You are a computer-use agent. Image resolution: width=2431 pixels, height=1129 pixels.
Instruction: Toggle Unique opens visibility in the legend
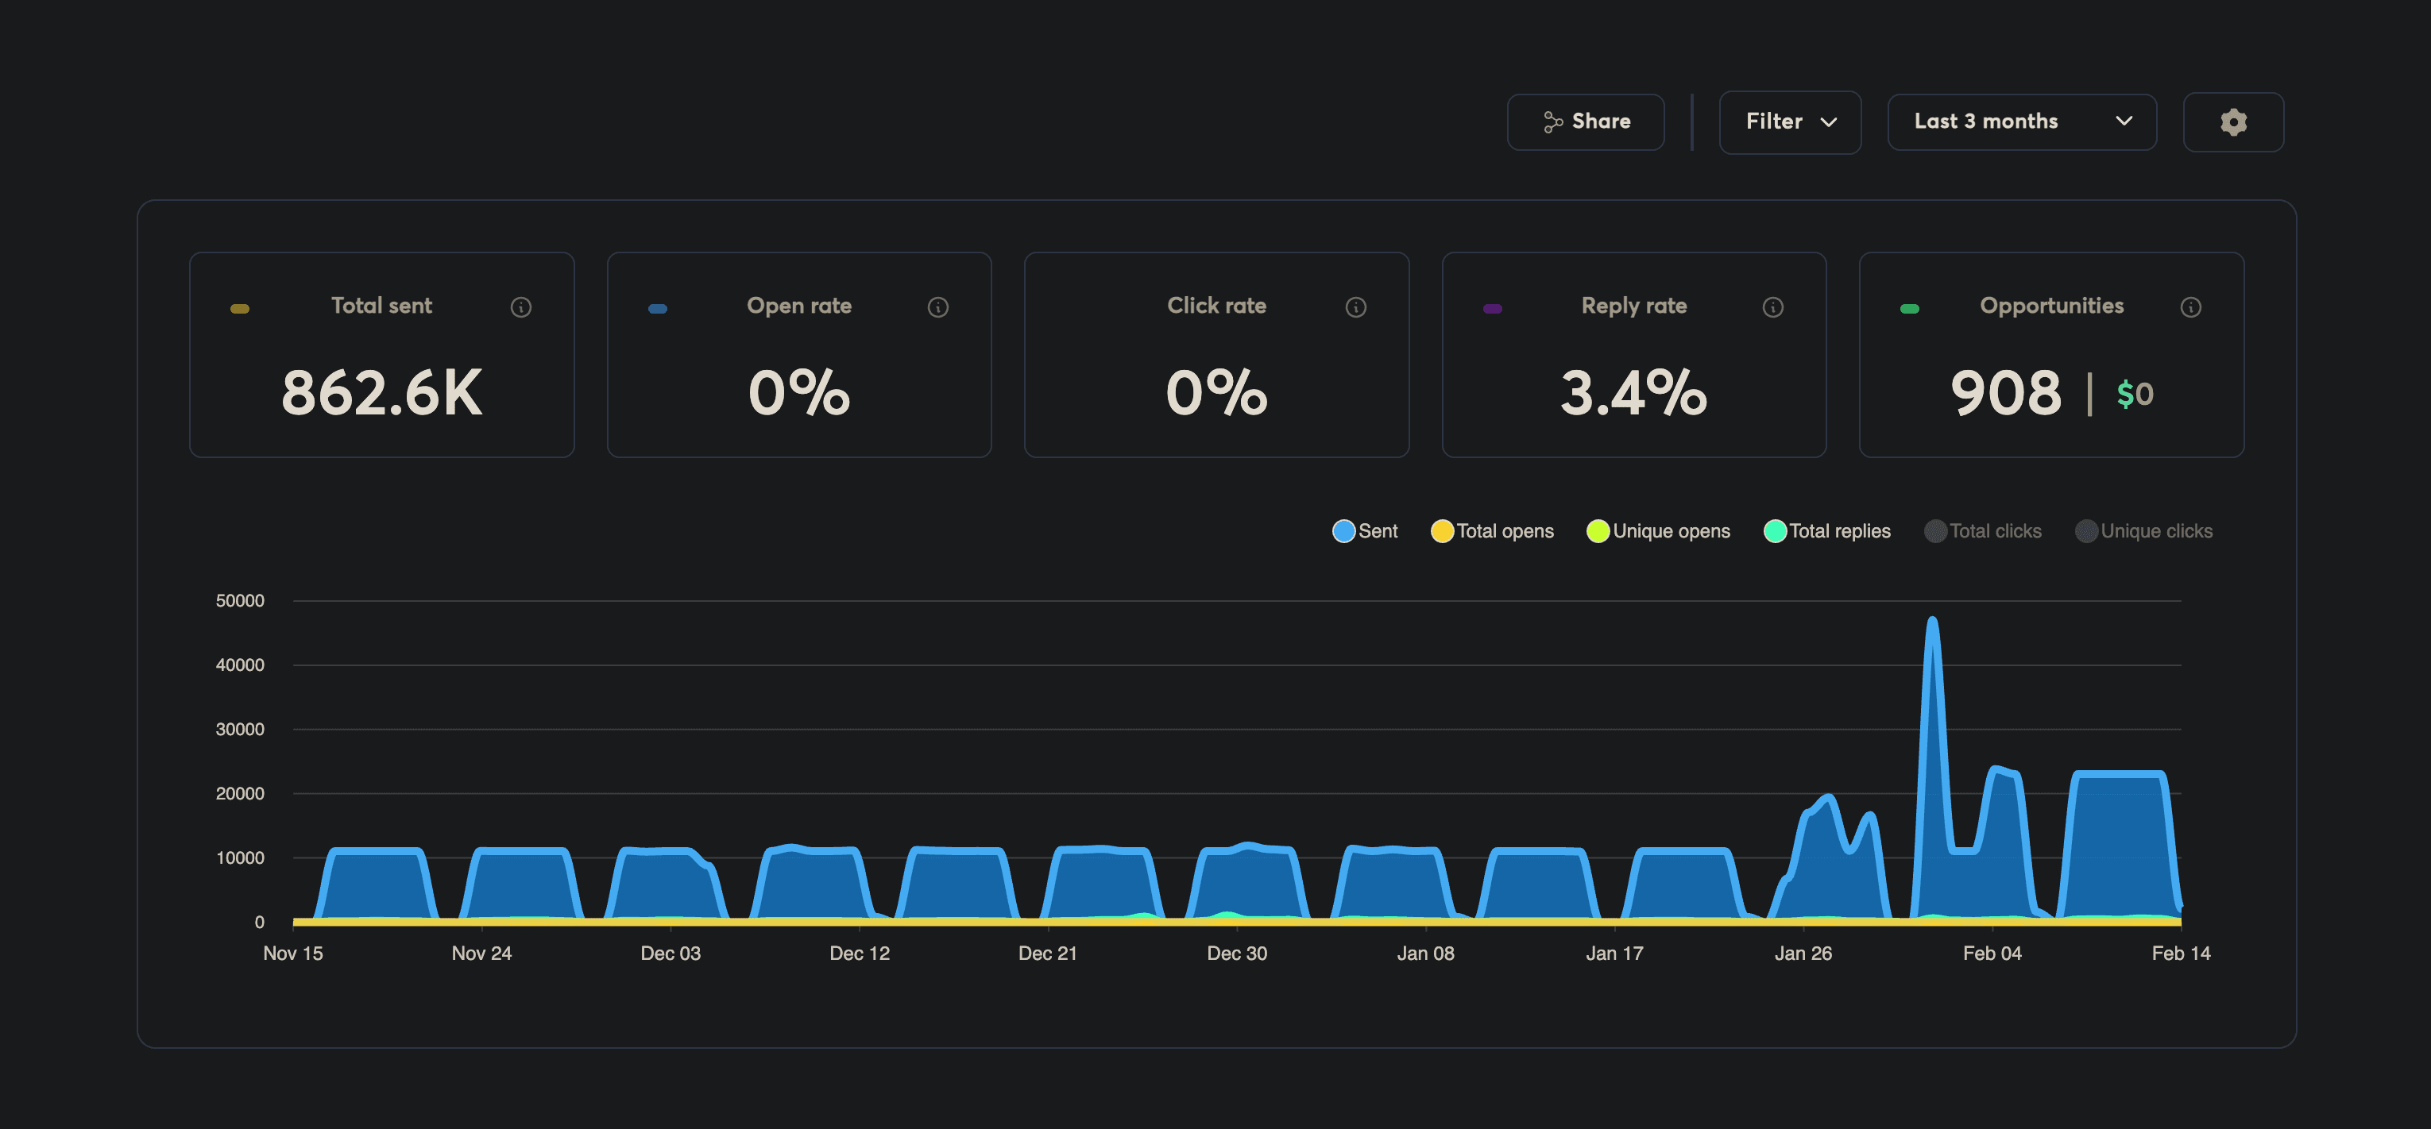click(1658, 530)
